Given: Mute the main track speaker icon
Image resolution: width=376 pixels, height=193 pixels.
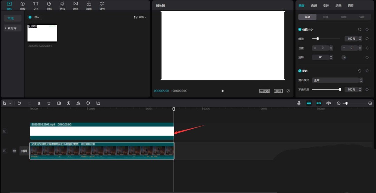Looking at the screenshot, I should 14,151.
